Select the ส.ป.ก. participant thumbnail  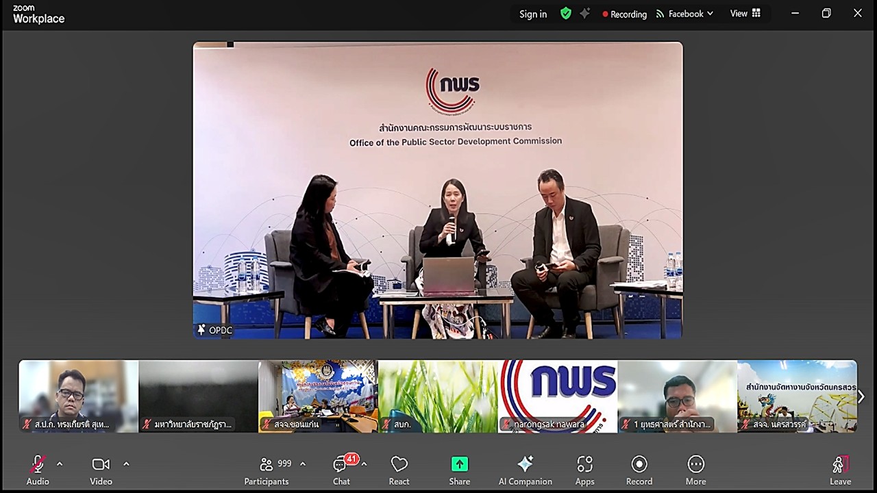pyautogui.click(x=78, y=396)
